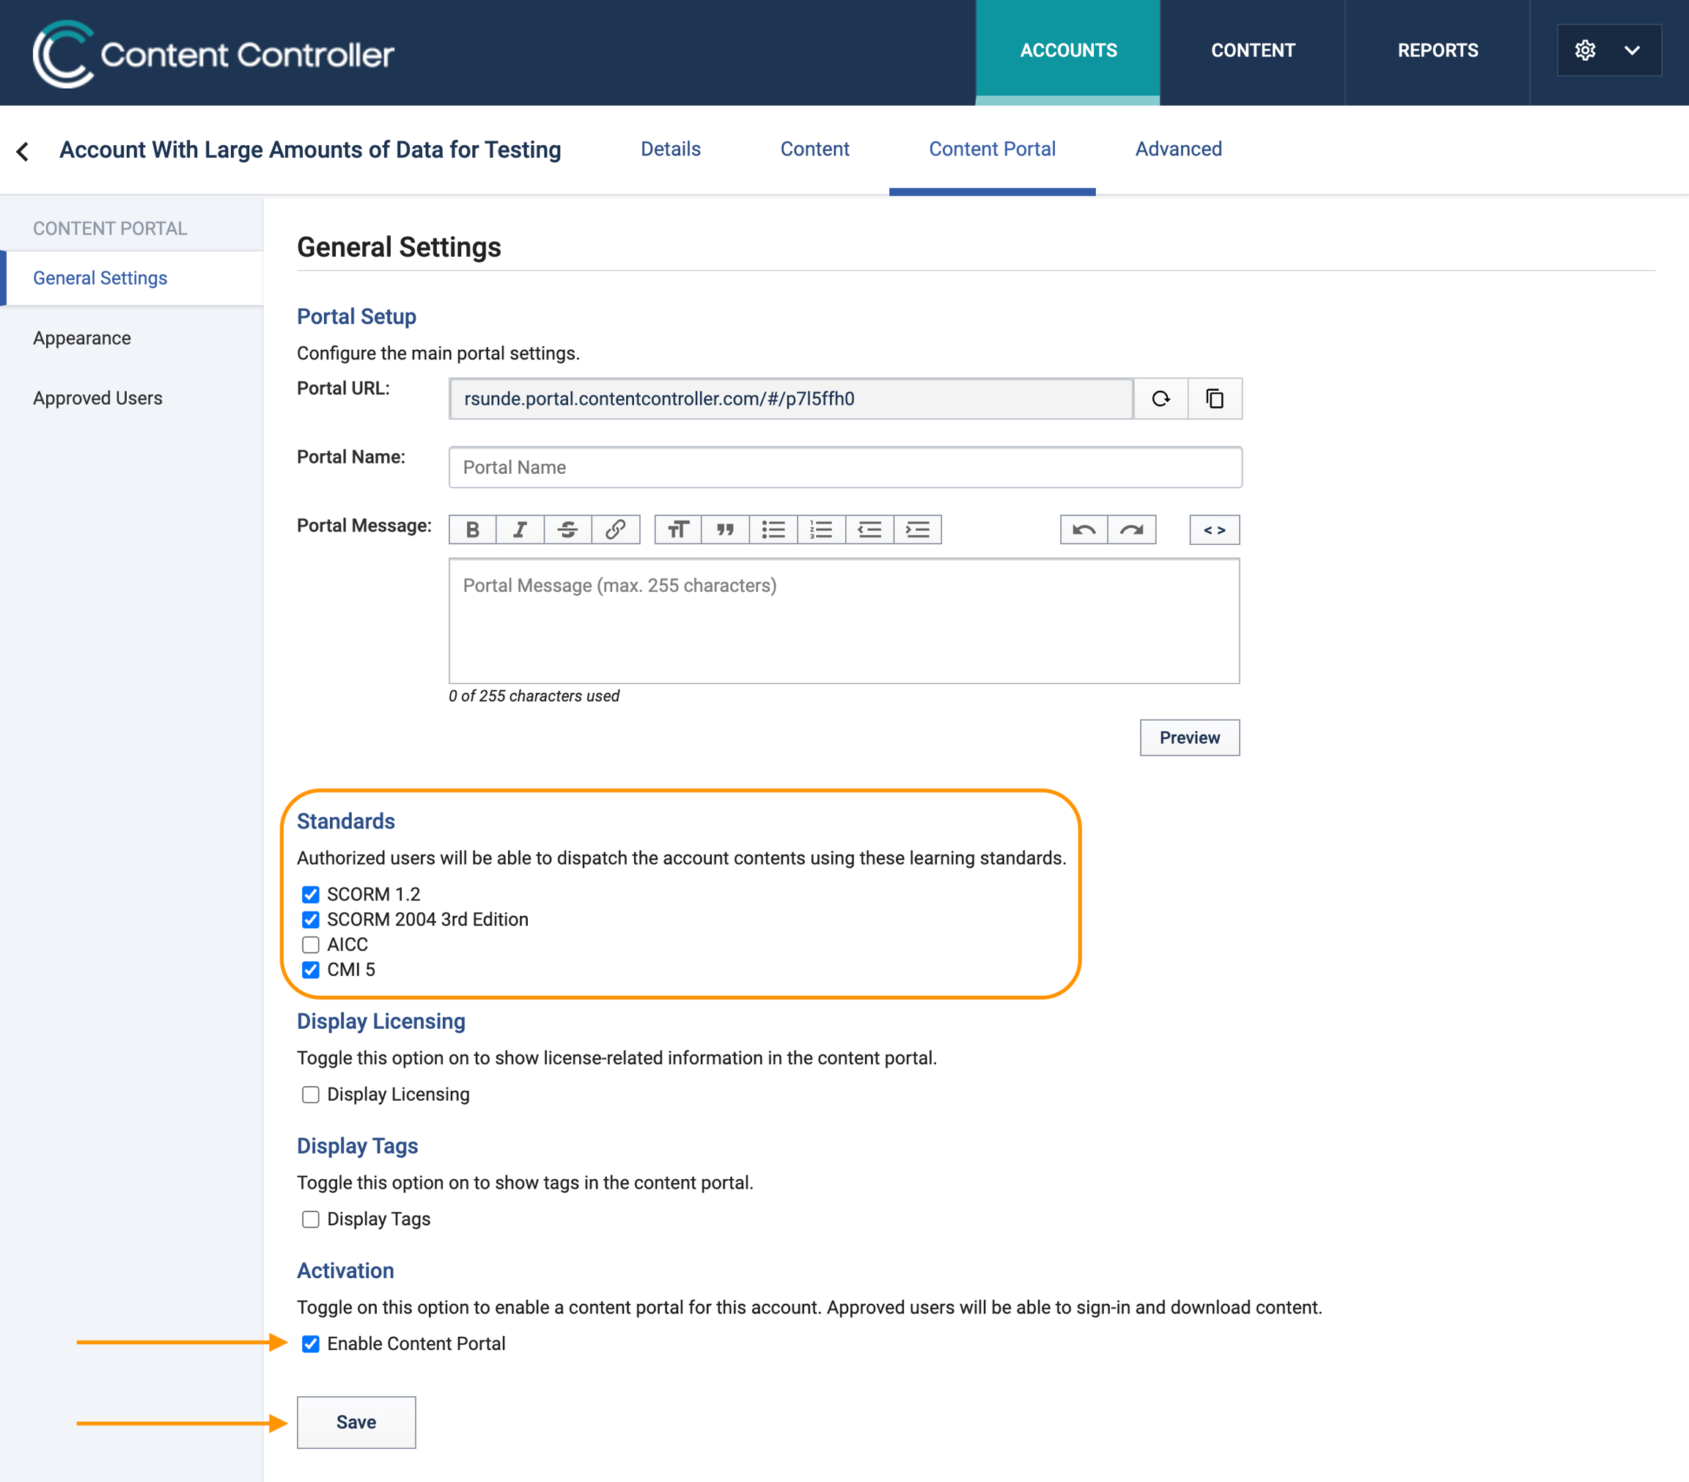
Task: Go back using the left arrow
Action: 23,150
